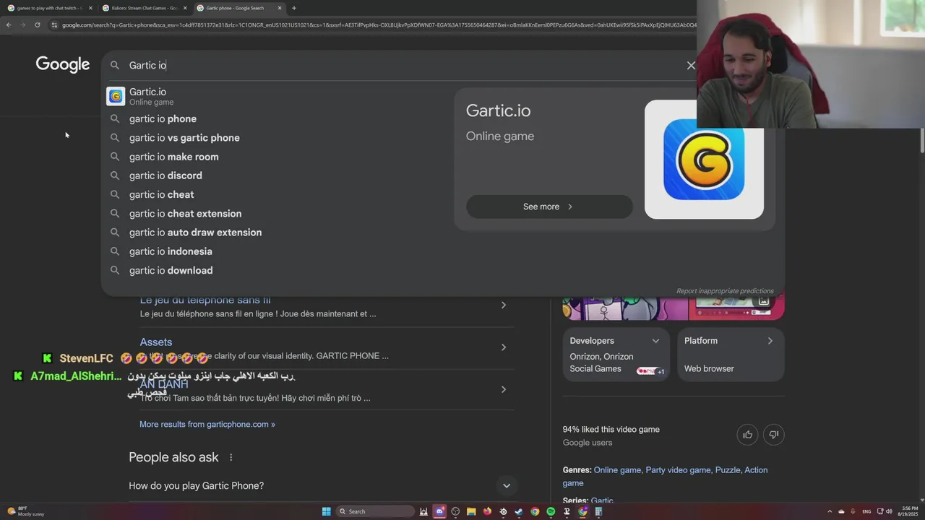Open the weather widget on taskbar
Viewport: 925px width, 520px height.
click(x=25, y=511)
